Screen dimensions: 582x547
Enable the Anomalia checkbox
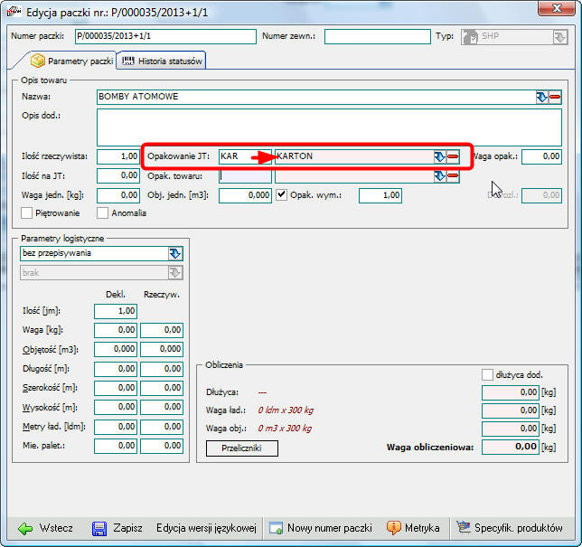click(102, 213)
